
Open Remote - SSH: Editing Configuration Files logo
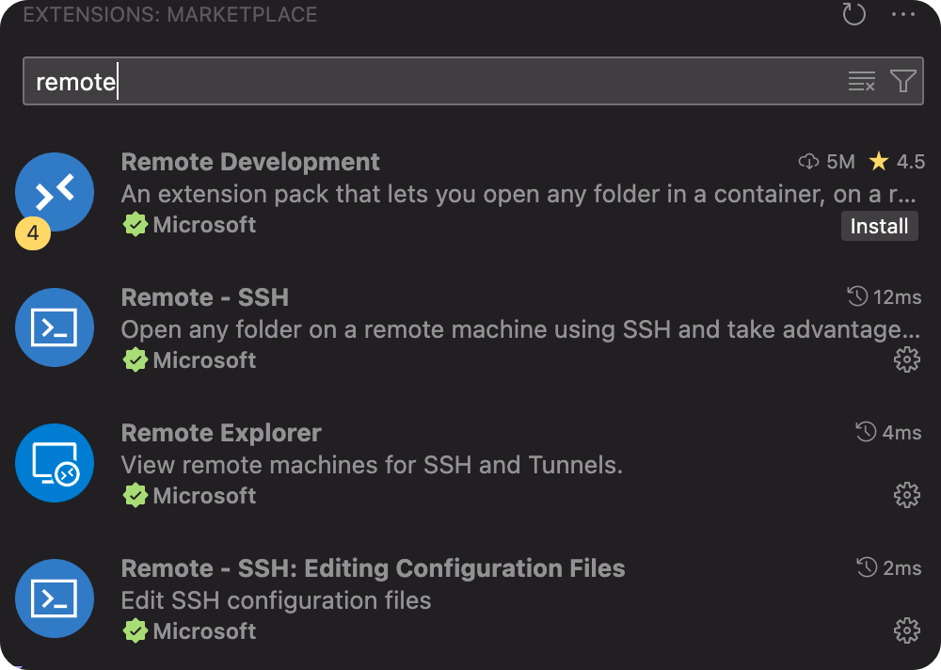click(x=55, y=598)
